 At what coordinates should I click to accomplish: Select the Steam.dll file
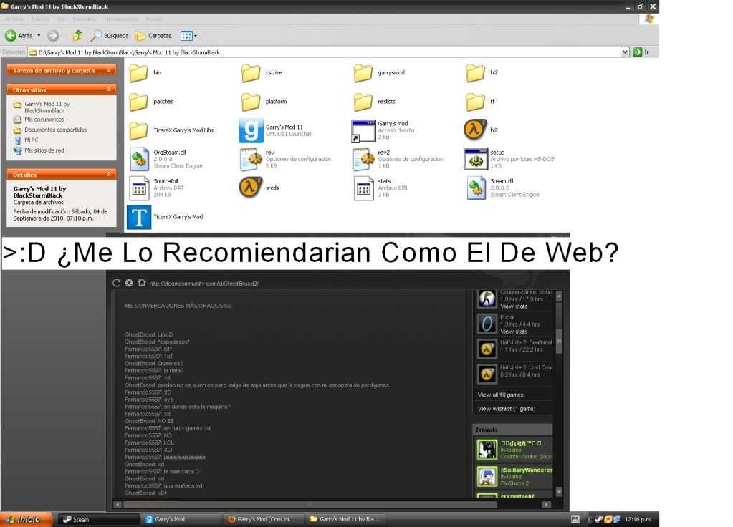point(476,188)
